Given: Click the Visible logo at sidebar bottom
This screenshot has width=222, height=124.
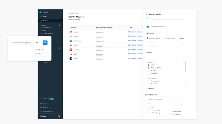Looking at the screenshot, I should point(43,116).
